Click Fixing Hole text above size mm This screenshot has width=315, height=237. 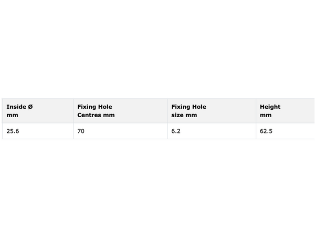188,107
